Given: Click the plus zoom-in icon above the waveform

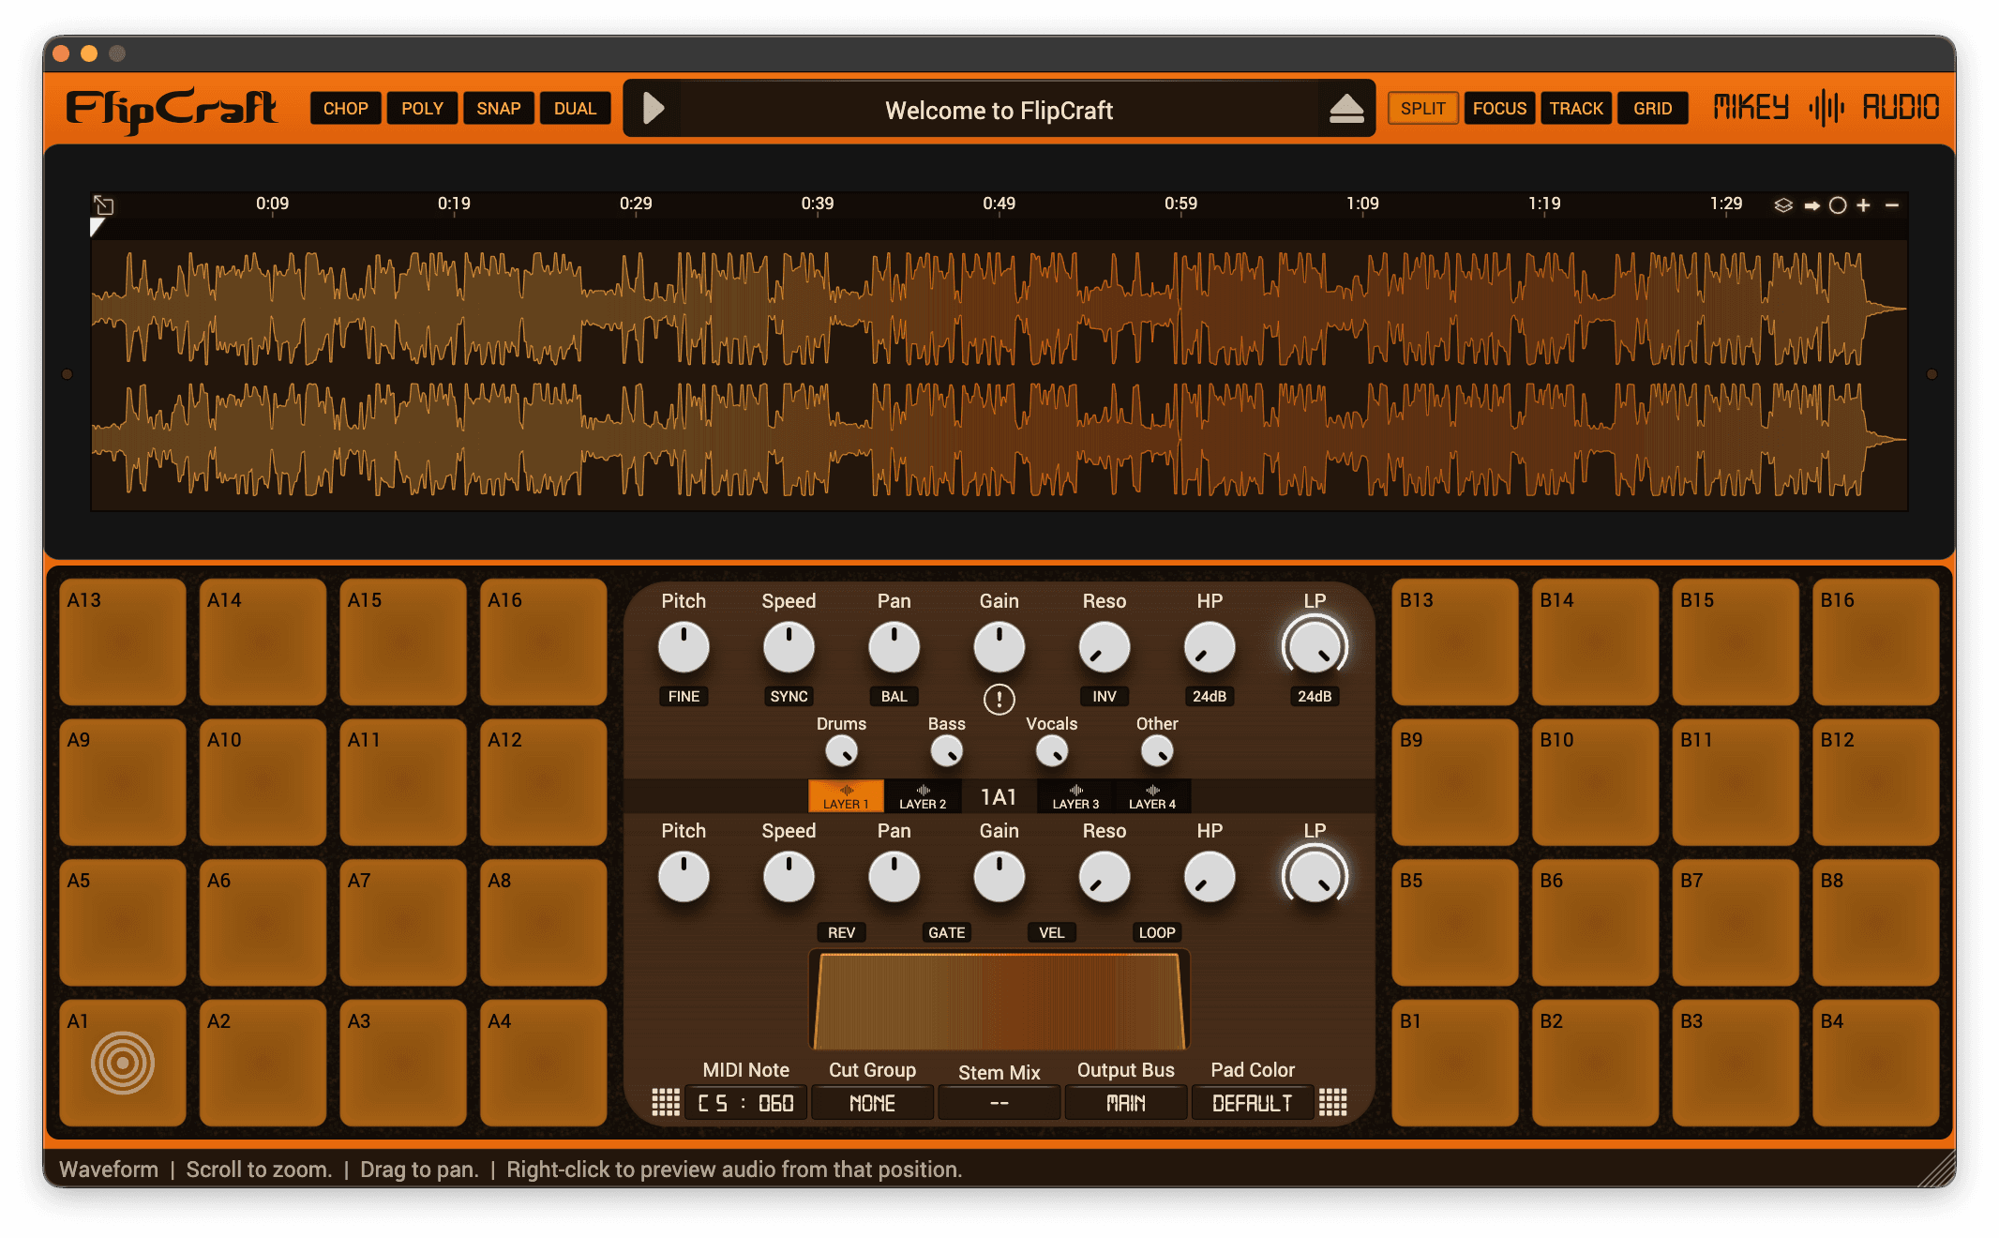Looking at the screenshot, I should (1863, 205).
